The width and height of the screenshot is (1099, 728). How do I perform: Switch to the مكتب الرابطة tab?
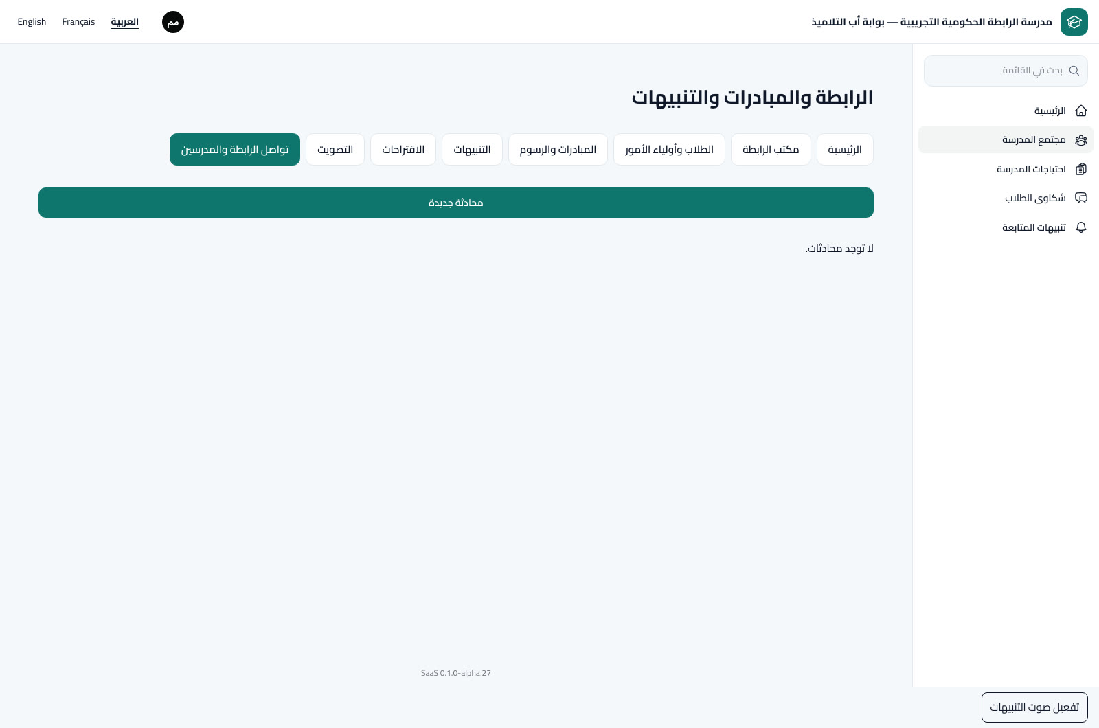coord(771,150)
